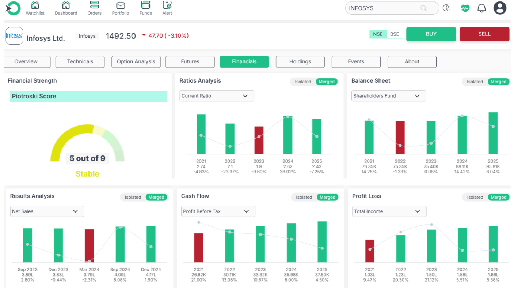This screenshot has height=289, width=514.
Task: Click the Alert bell icon in navigation
Action: [167, 5]
